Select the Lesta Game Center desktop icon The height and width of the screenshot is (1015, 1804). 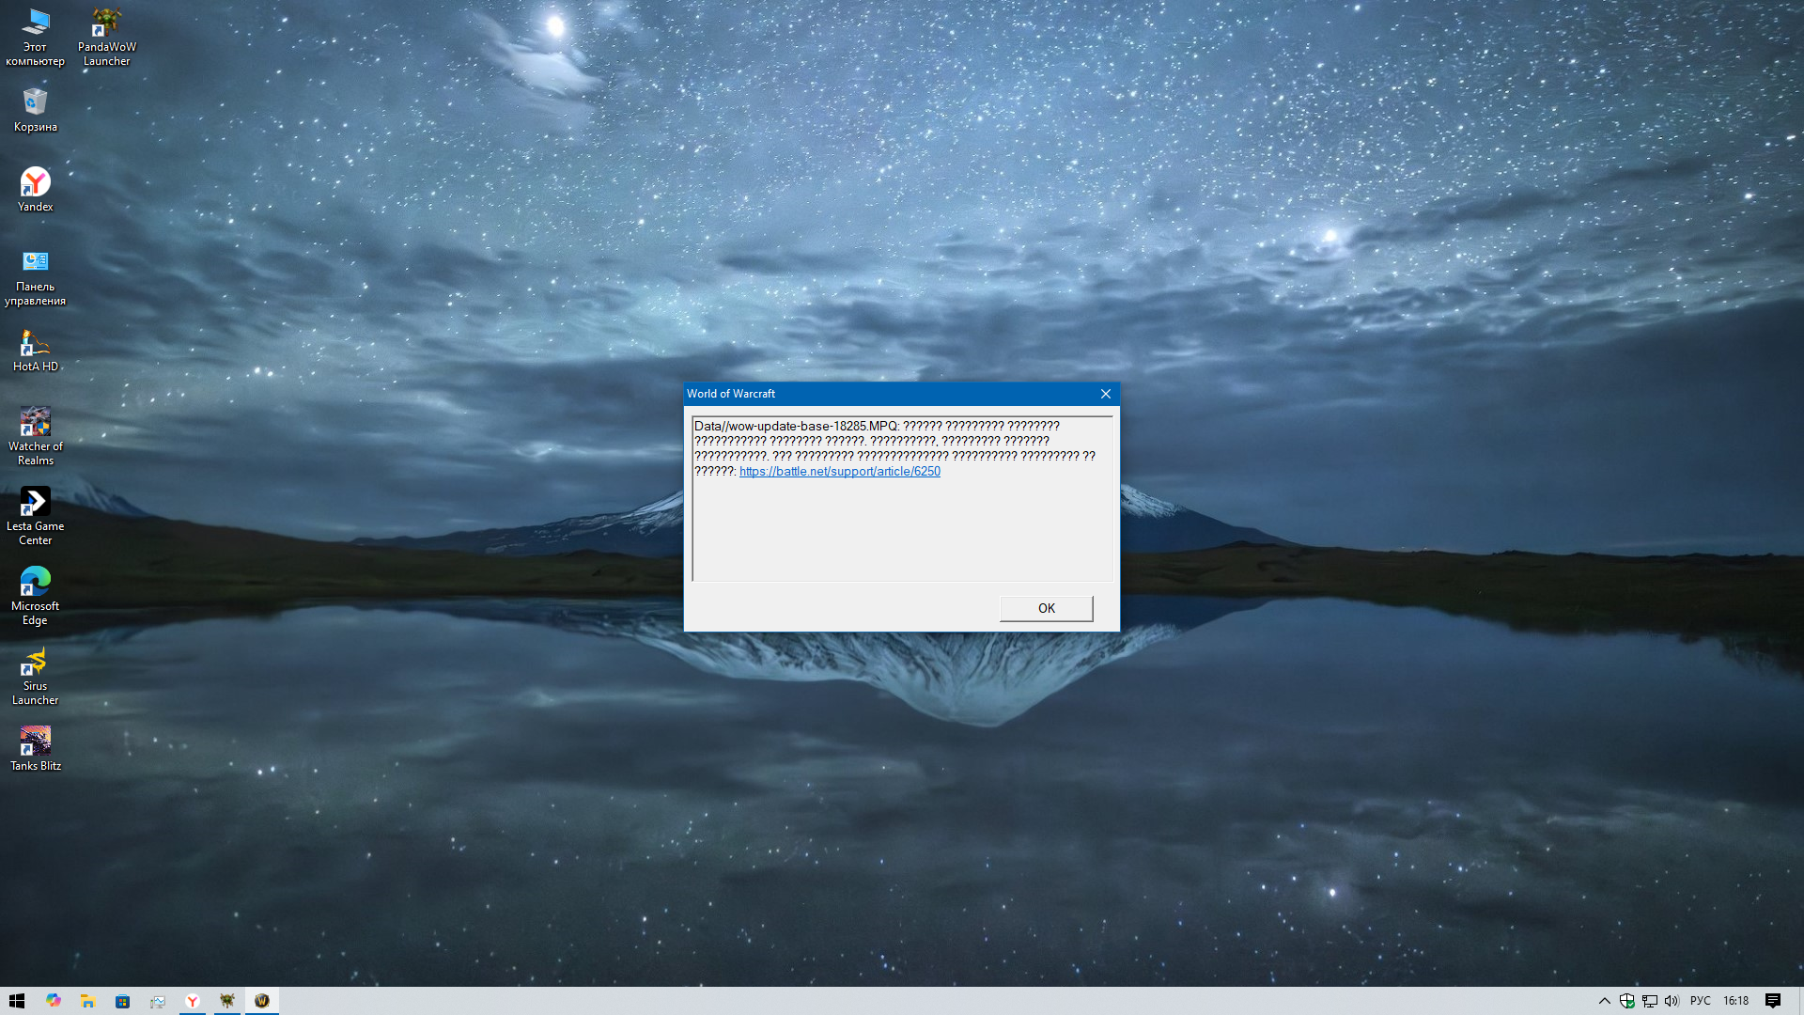[36, 515]
